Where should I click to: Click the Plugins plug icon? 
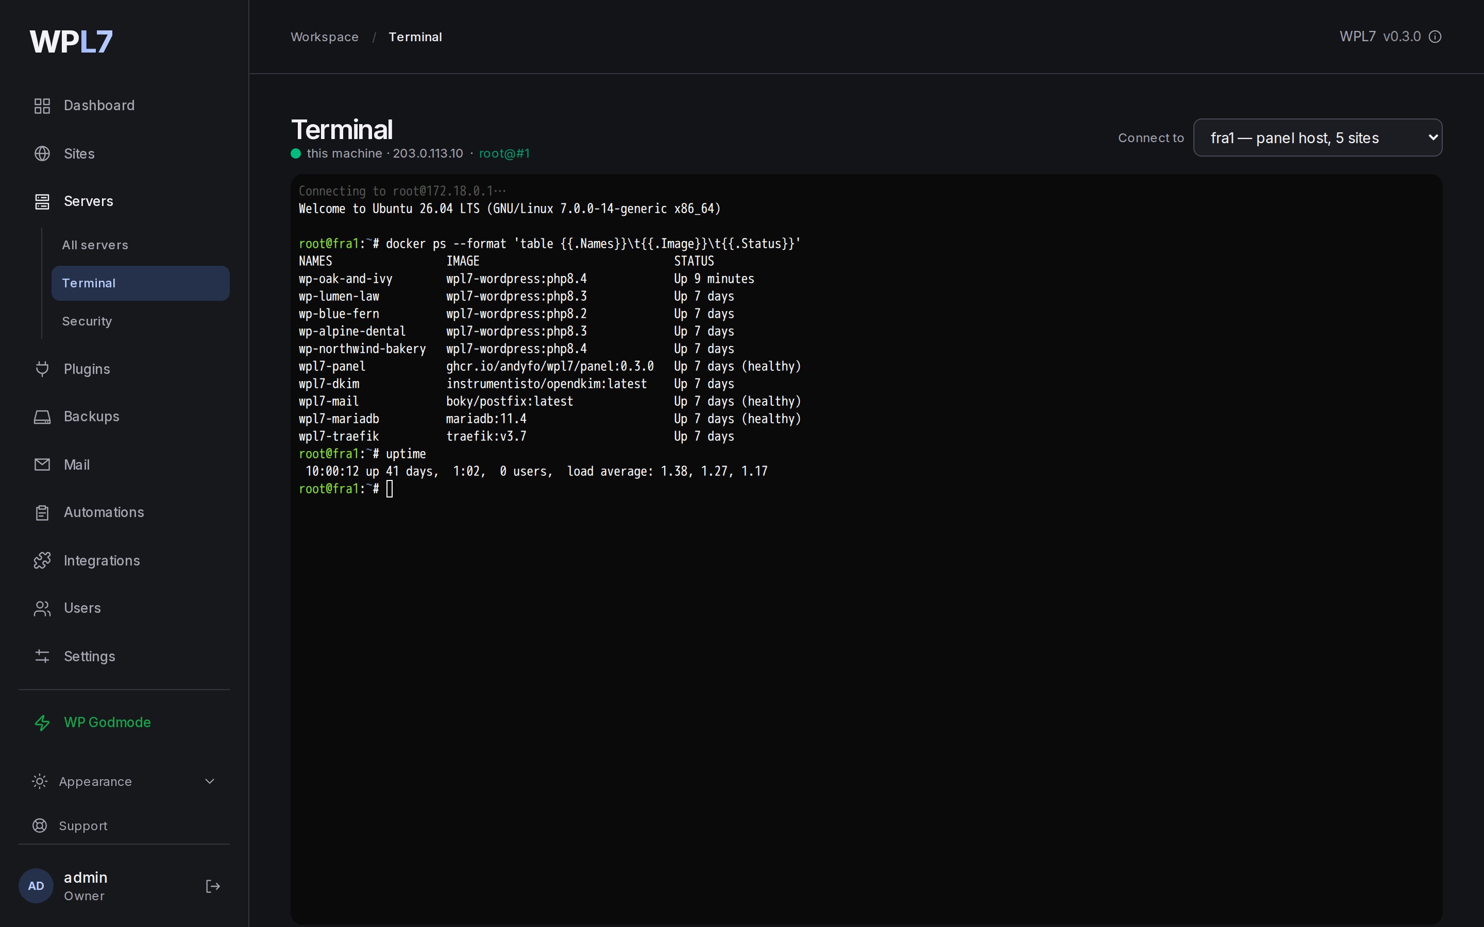[x=42, y=368]
